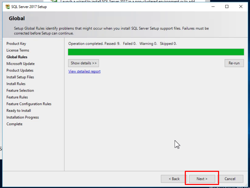Image resolution: width=250 pixels, height=188 pixels.
Task: Click the Operation completed status text
Action: pyautogui.click(x=122, y=43)
